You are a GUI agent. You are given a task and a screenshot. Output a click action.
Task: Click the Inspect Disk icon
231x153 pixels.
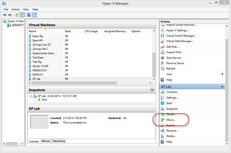tap(163, 52)
